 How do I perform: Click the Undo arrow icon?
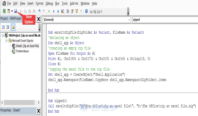click(39, 11)
